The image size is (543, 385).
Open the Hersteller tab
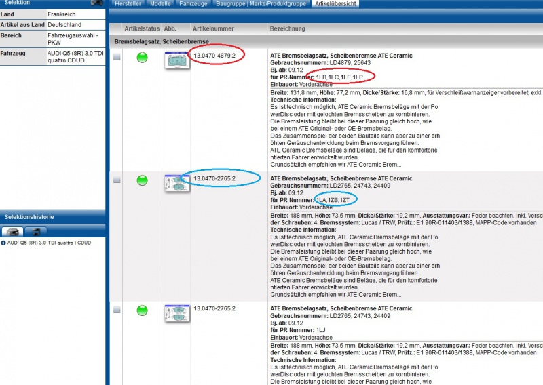129,4
